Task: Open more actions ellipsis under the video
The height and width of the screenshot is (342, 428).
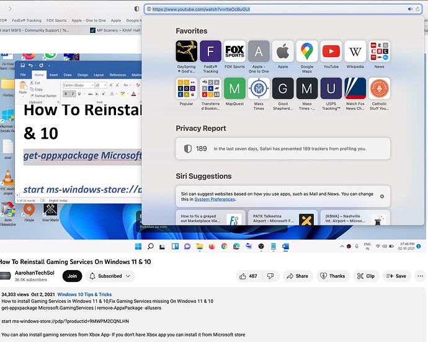Action: point(420,276)
